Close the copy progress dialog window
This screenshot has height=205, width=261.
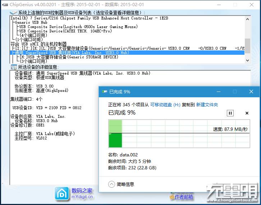coord(251,92)
